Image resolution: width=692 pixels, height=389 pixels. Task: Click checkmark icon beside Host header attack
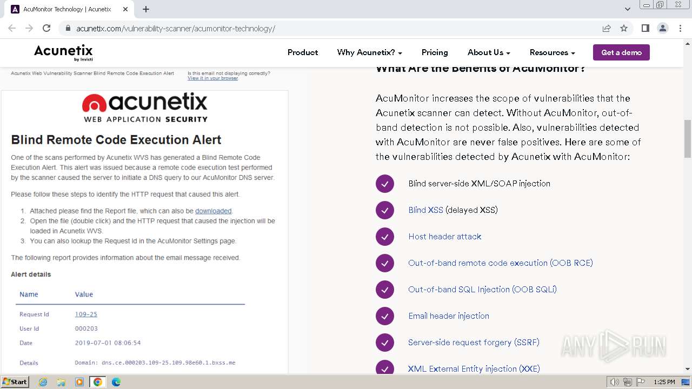tap(385, 237)
